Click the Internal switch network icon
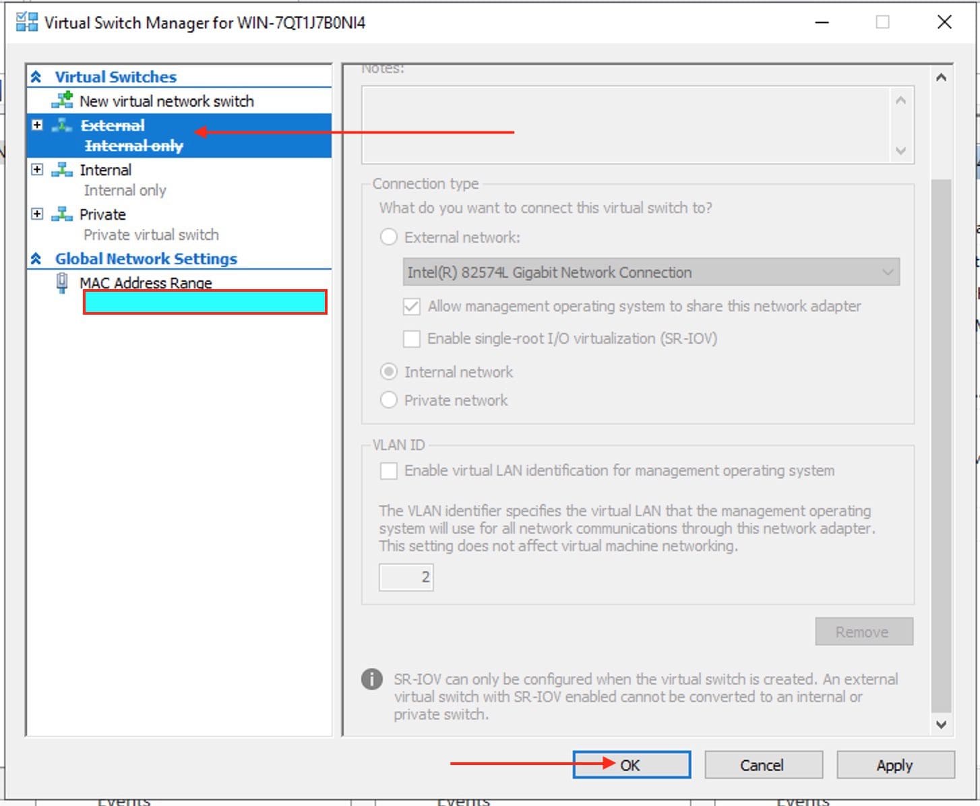The width and height of the screenshot is (980, 806). click(62, 170)
